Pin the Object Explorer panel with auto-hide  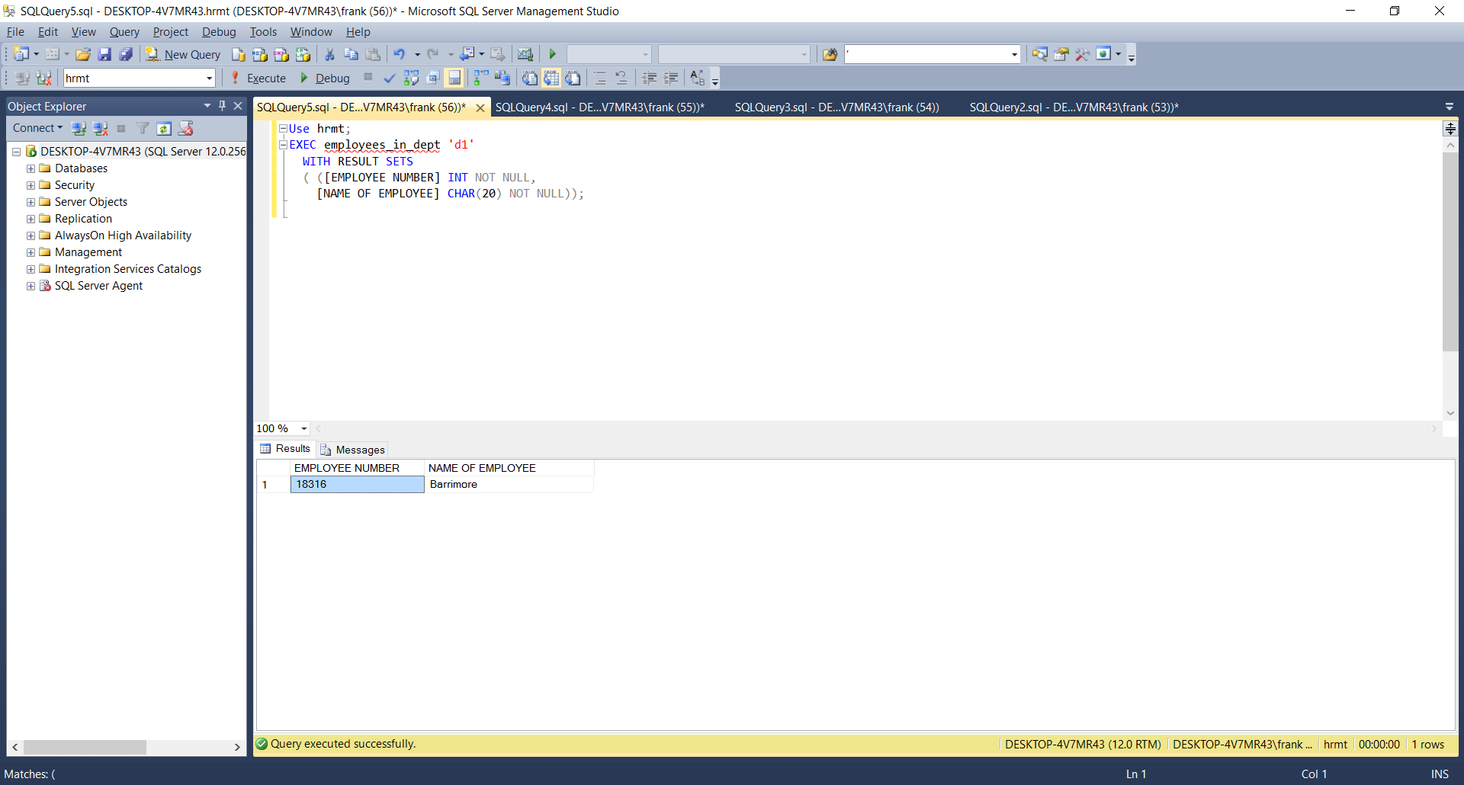(223, 106)
